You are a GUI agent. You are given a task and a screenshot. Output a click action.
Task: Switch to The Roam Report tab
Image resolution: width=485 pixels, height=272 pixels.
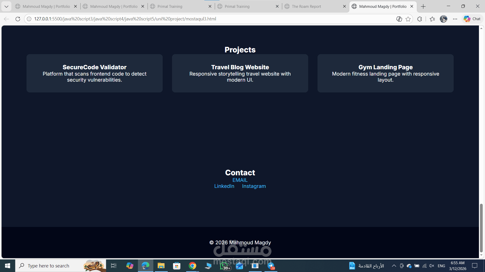pyautogui.click(x=306, y=6)
